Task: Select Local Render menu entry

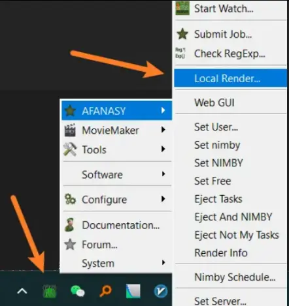Action: 230,78
